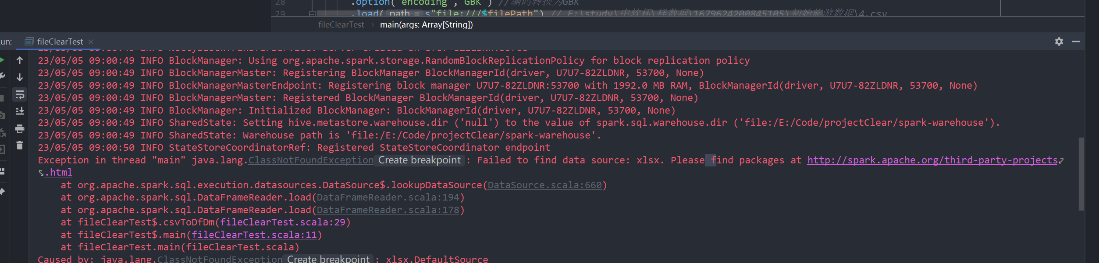1099x263 pixels.
Task: Click Scroll to End of console
Action: (x=20, y=111)
